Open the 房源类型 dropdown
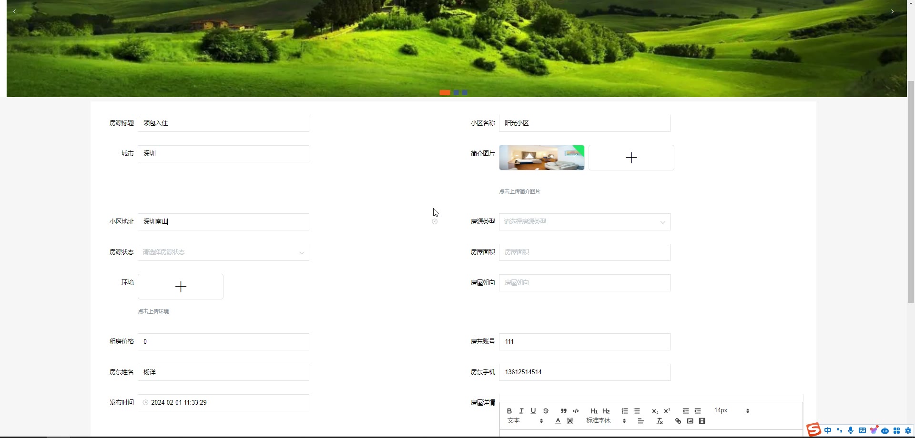915x438 pixels. (584, 222)
